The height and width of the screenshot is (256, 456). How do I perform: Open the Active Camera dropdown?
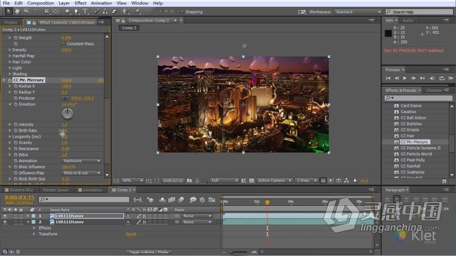pyautogui.click(x=274, y=181)
